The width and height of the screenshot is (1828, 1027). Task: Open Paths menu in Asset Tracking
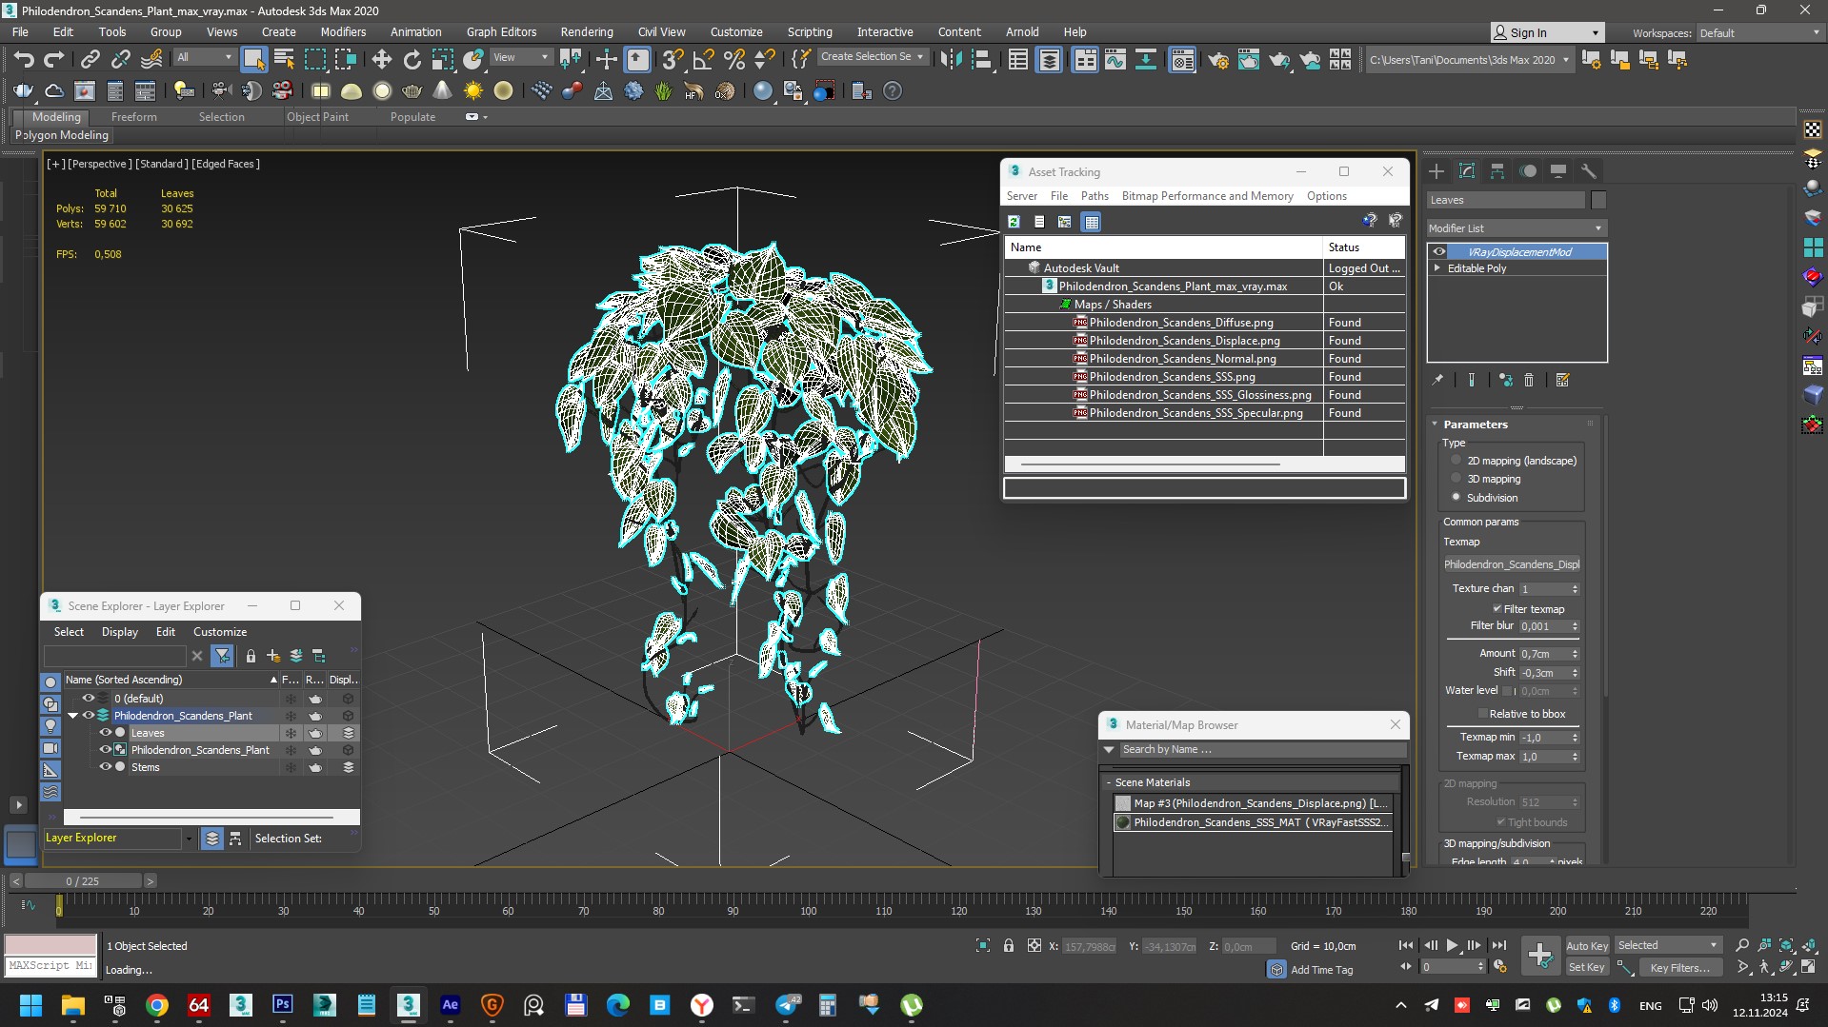coord(1095,196)
